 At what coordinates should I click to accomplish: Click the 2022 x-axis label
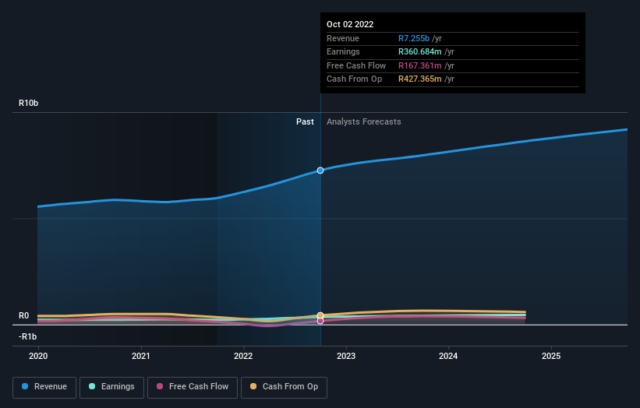pos(243,356)
